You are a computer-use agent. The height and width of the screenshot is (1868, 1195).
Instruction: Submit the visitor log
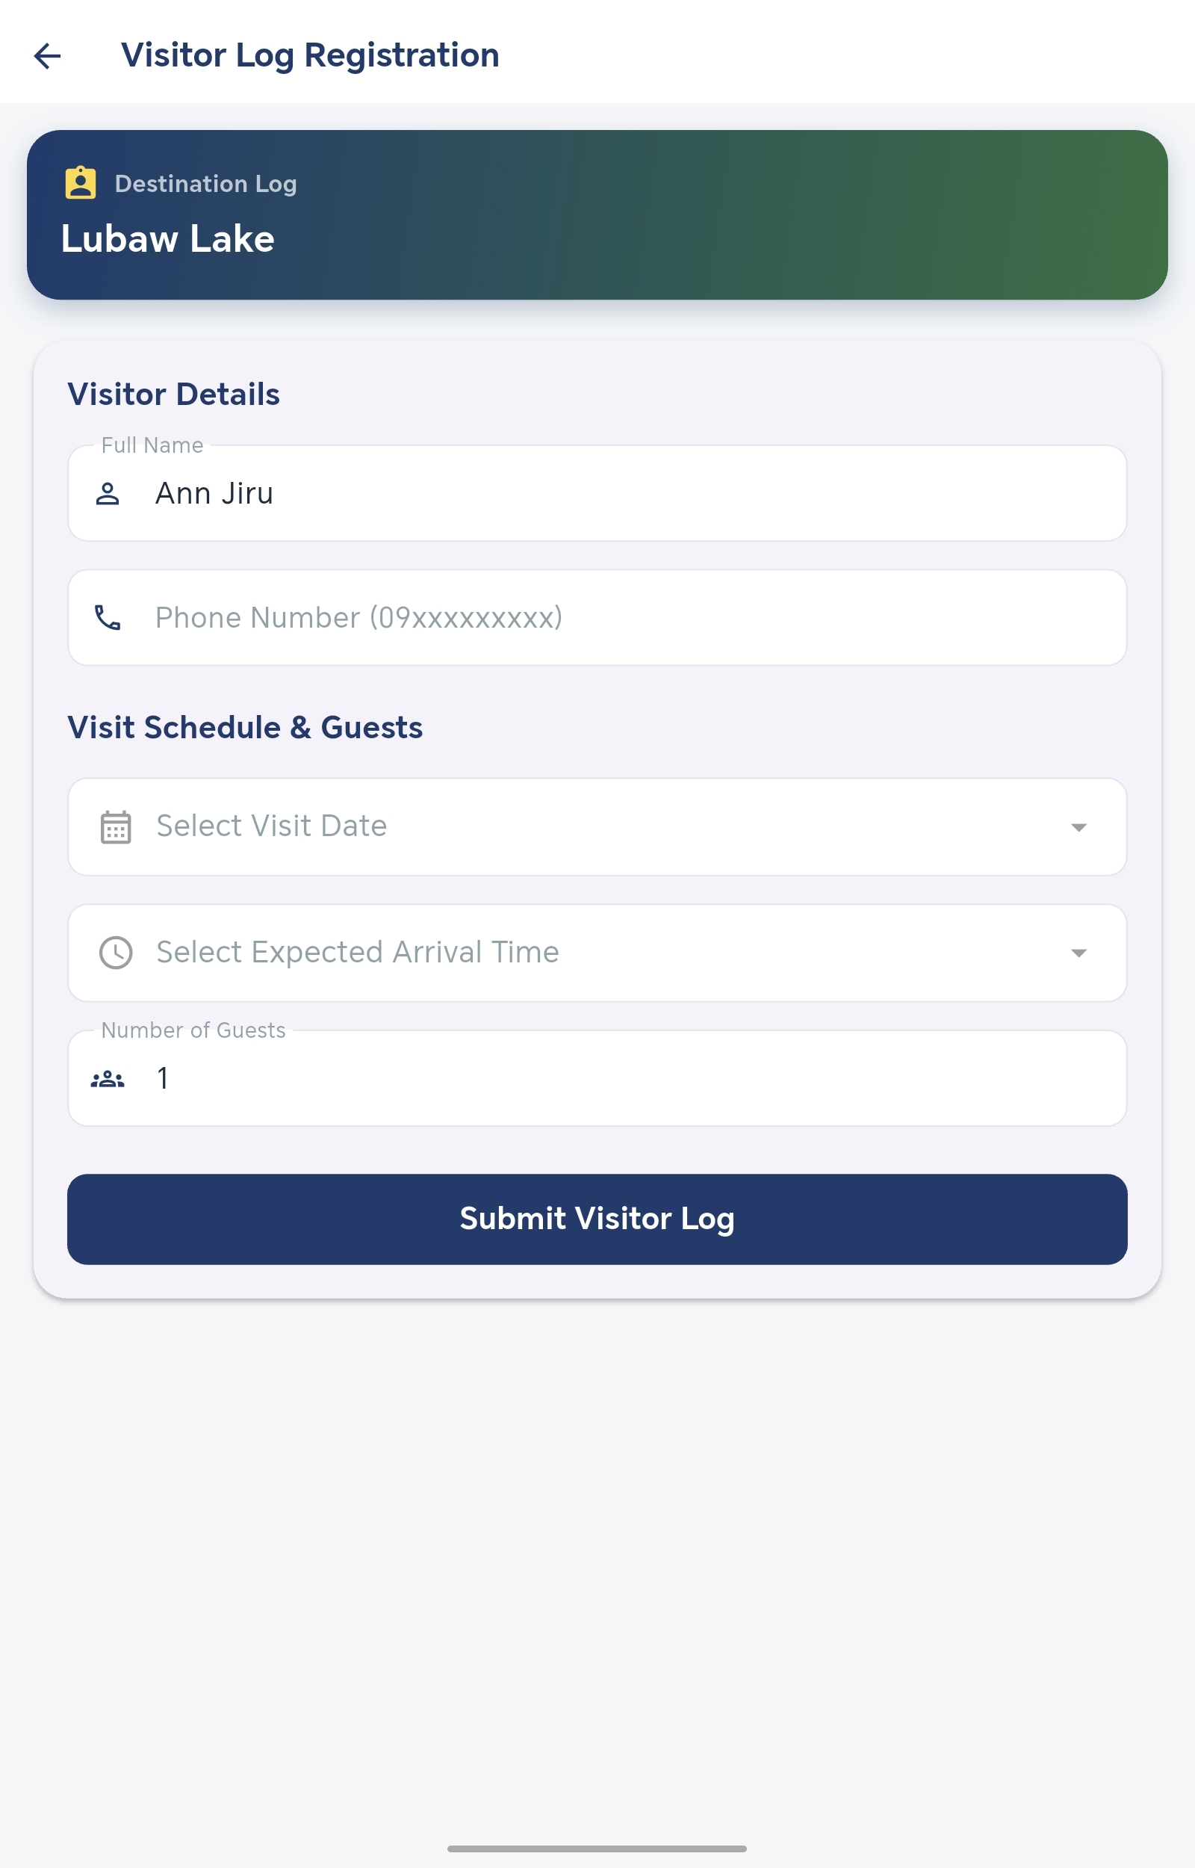[597, 1219]
